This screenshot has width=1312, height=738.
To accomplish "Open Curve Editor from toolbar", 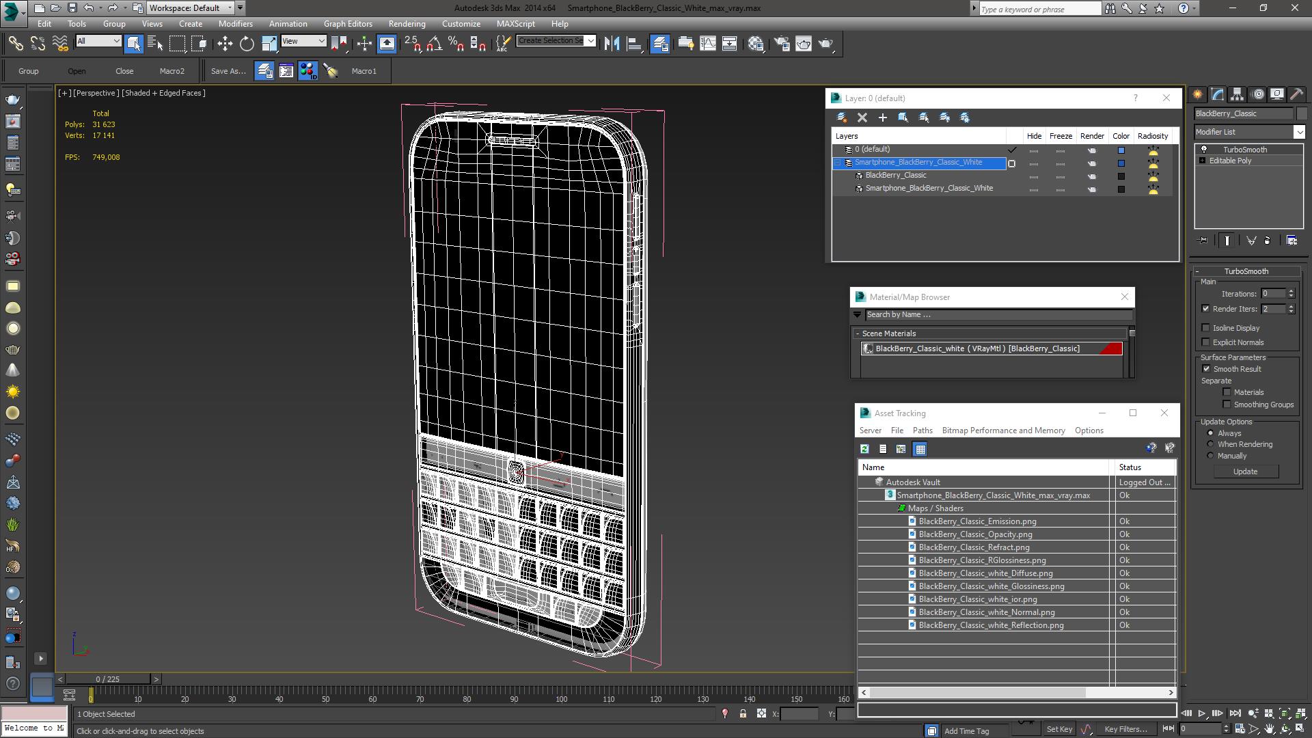I will tap(708, 44).
